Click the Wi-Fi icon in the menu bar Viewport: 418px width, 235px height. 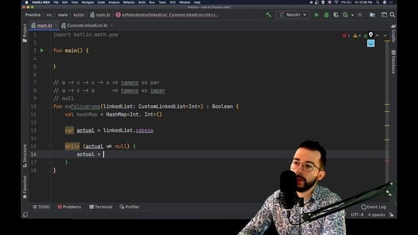pos(336,2)
